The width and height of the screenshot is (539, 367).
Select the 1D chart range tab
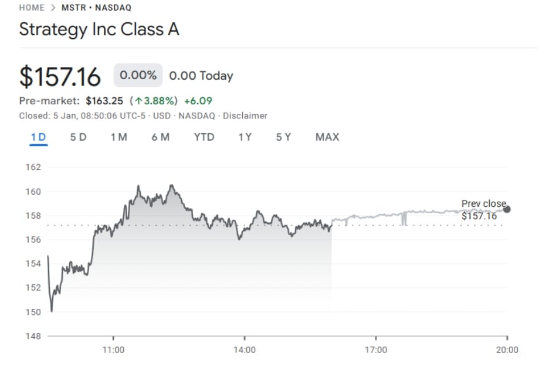[38, 137]
